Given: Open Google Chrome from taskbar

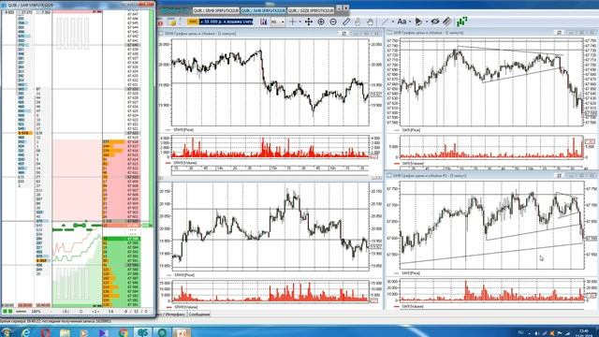Looking at the screenshot, I should pyautogui.click(x=123, y=332).
